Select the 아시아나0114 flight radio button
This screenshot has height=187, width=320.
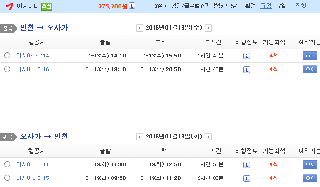tap(8, 56)
